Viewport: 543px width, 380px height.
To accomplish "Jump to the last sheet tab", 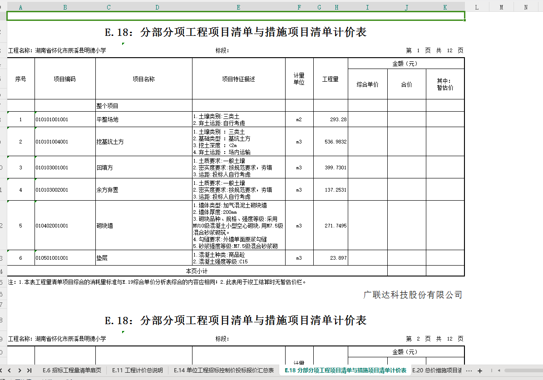I will (30, 370).
